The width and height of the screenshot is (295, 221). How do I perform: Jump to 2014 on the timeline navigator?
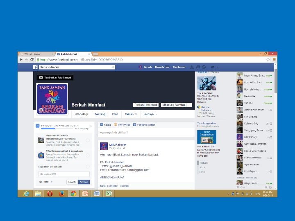coord(202,167)
